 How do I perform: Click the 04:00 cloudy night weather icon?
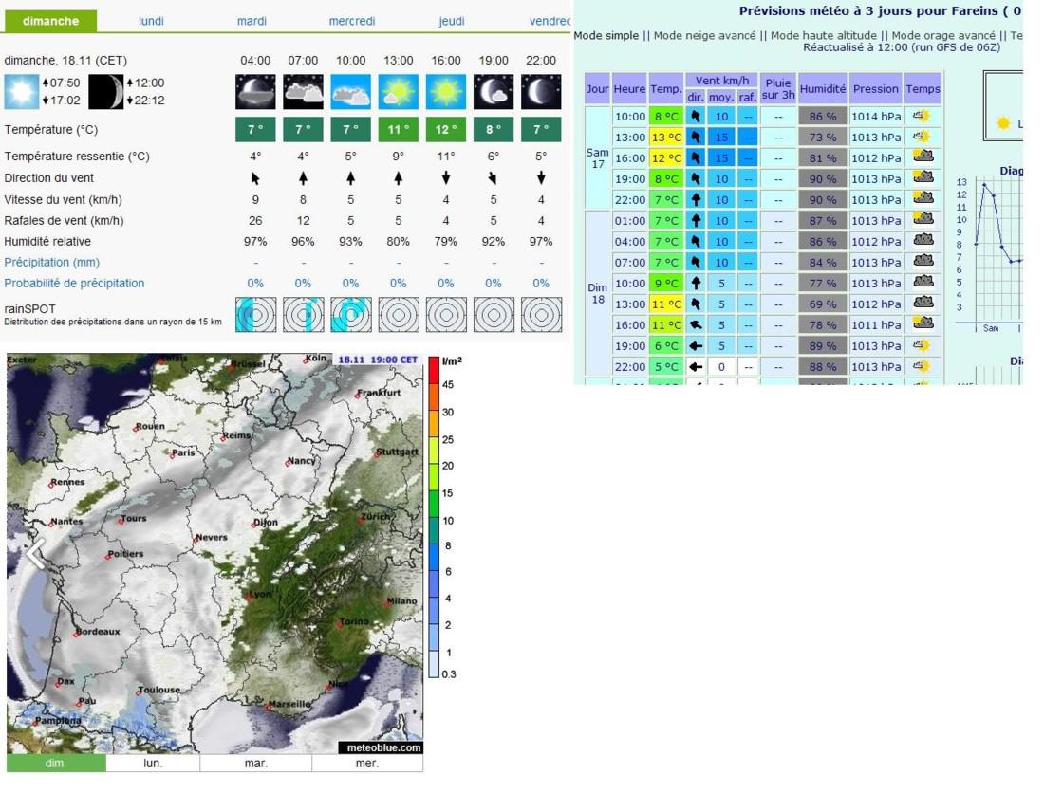pos(255,92)
